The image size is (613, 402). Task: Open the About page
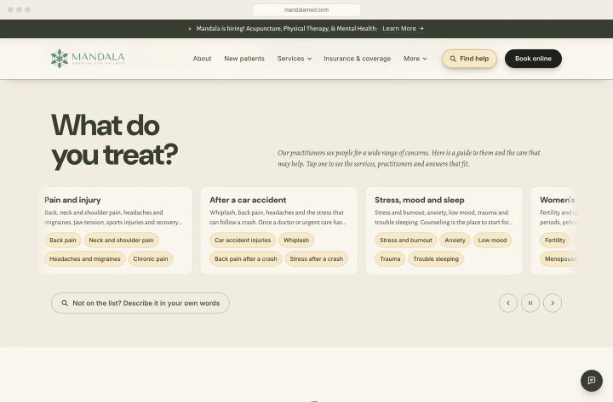[x=202, y=59]
